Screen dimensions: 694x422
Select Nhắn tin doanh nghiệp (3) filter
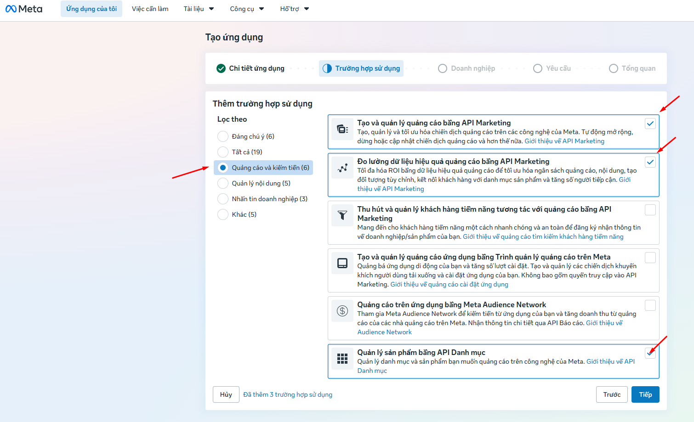[x=223, y=199]
